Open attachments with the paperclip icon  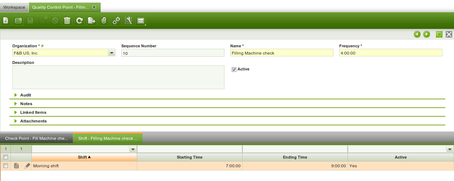pyautogui.click(x=104, y=21)
